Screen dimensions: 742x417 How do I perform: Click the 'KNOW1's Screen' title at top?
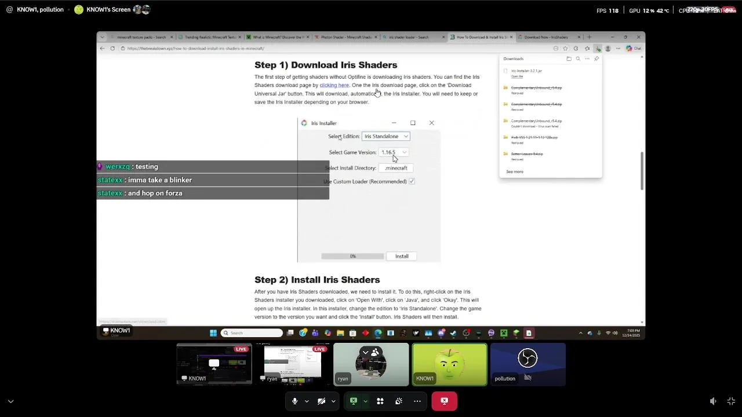108,10
